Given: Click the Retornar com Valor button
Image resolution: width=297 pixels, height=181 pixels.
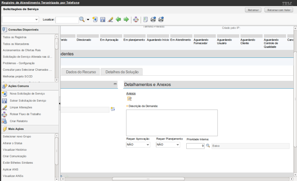Looking at the screenshot, I should click(x=279, y=10).
